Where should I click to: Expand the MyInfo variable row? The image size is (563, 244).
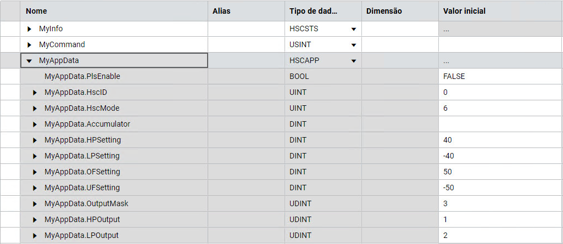[x=30, y=29]
